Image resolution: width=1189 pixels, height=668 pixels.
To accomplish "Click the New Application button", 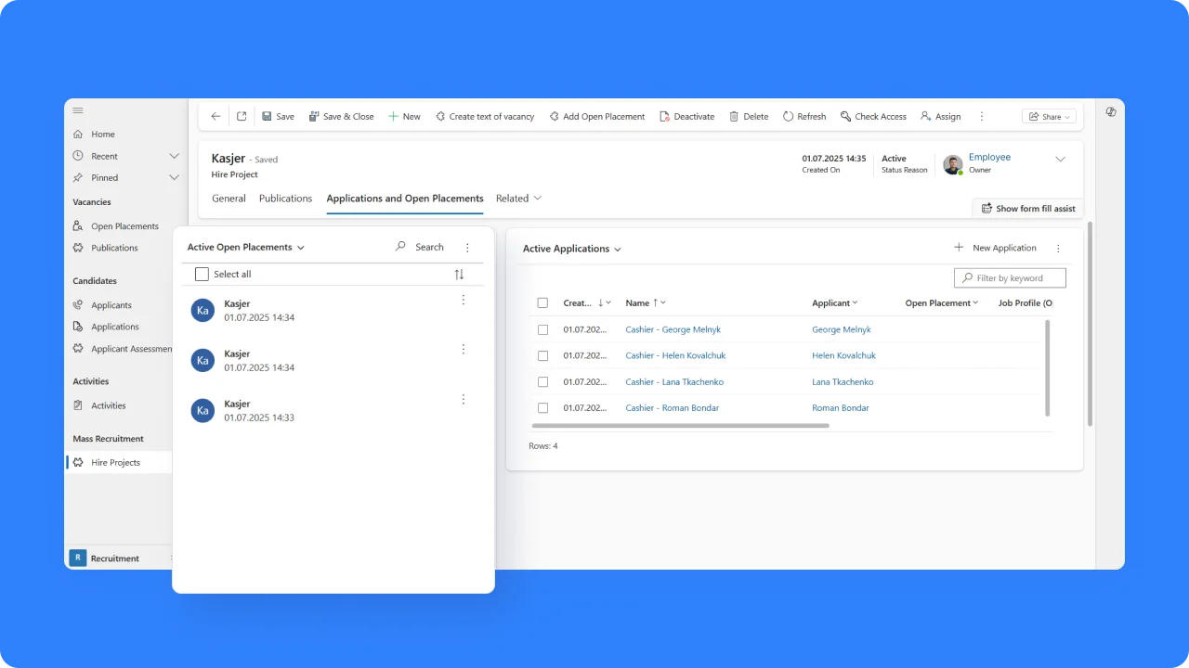I will tap(995, 248).
